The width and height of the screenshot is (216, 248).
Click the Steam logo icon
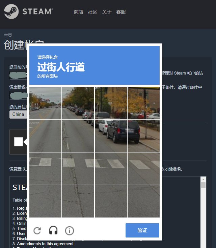pos(11,12)
